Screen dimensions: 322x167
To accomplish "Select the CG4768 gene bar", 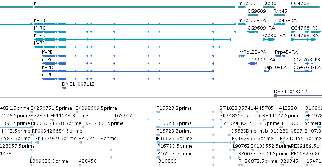I will pyautogui.click(x=306, y=7).
